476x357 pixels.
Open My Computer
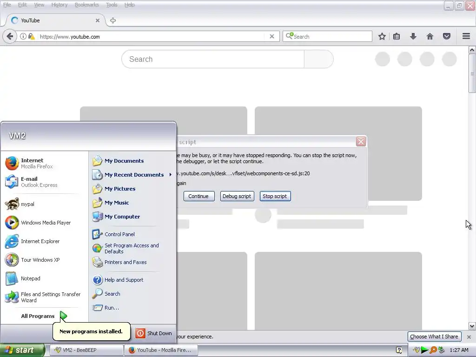point(116,217)
